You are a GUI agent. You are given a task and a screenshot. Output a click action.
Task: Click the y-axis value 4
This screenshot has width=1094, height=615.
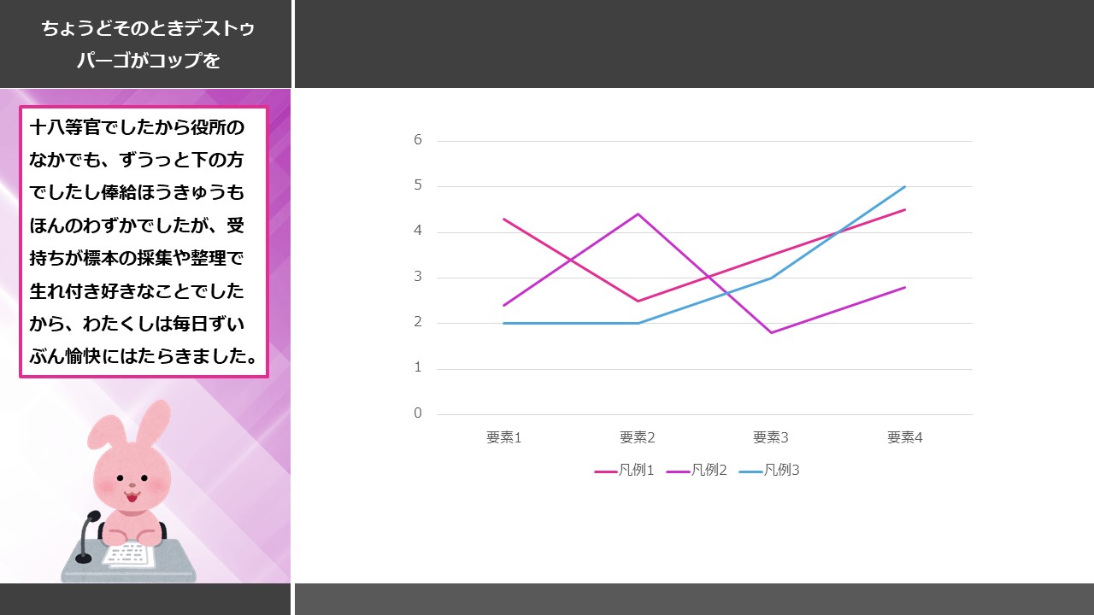pyautogui.click(x=418, y=231)
